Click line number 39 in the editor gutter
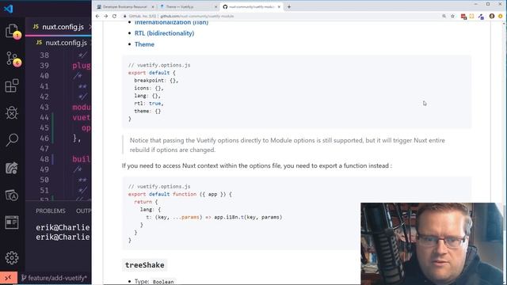This screenshot has height=285, width=507. (44, 65)
